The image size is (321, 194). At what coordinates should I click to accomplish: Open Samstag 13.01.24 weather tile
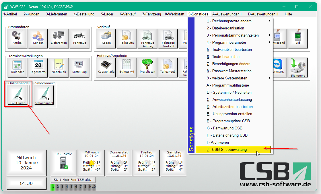[x=174, y=163]
